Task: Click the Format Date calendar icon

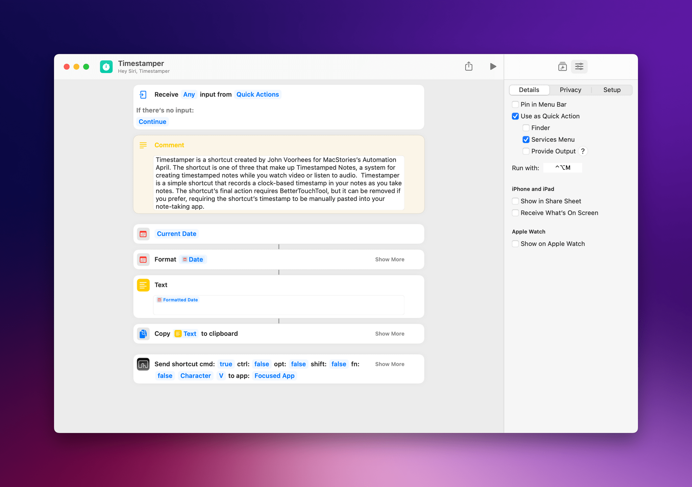Action: click(x=143, y=260)
